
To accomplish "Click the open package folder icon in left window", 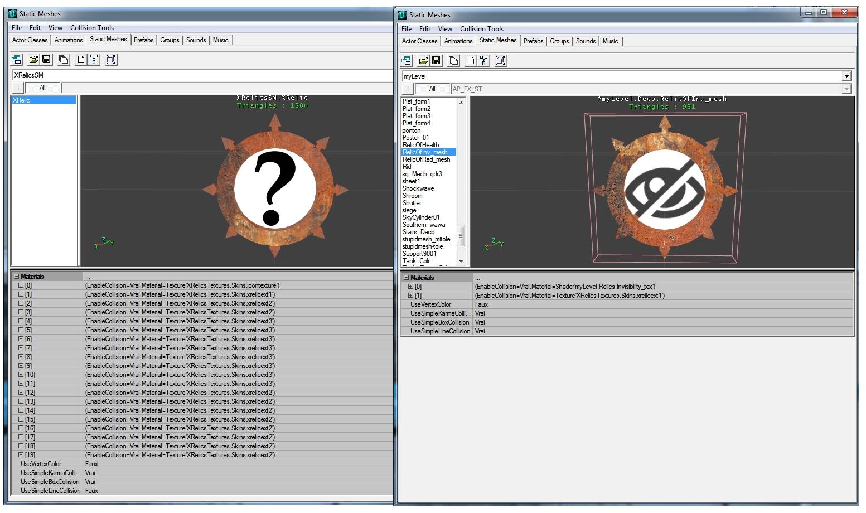I will (x=33, y=60).
